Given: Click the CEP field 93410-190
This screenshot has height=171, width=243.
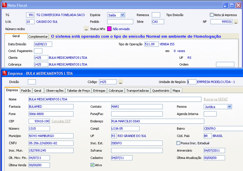Looking at the screenshot, I should 39,121.
